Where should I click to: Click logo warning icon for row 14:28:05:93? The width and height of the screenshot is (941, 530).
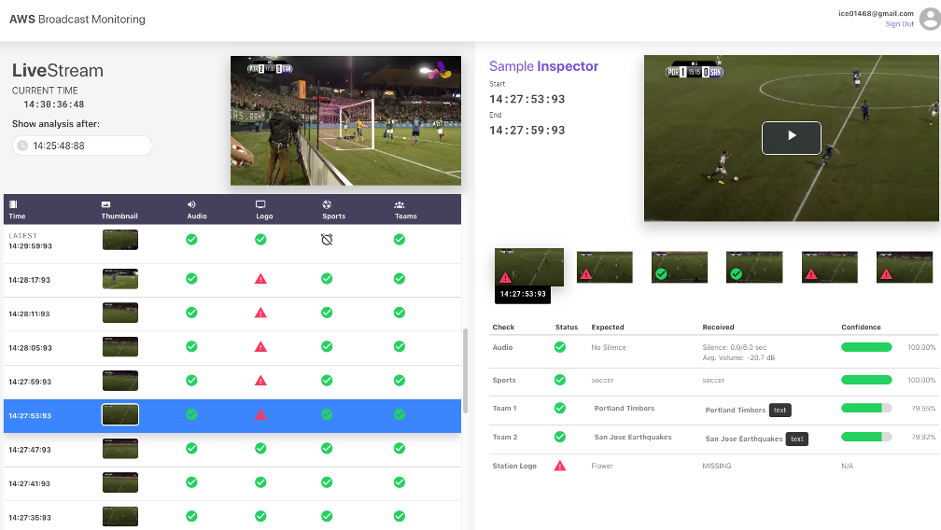click(x=260, y=346)
